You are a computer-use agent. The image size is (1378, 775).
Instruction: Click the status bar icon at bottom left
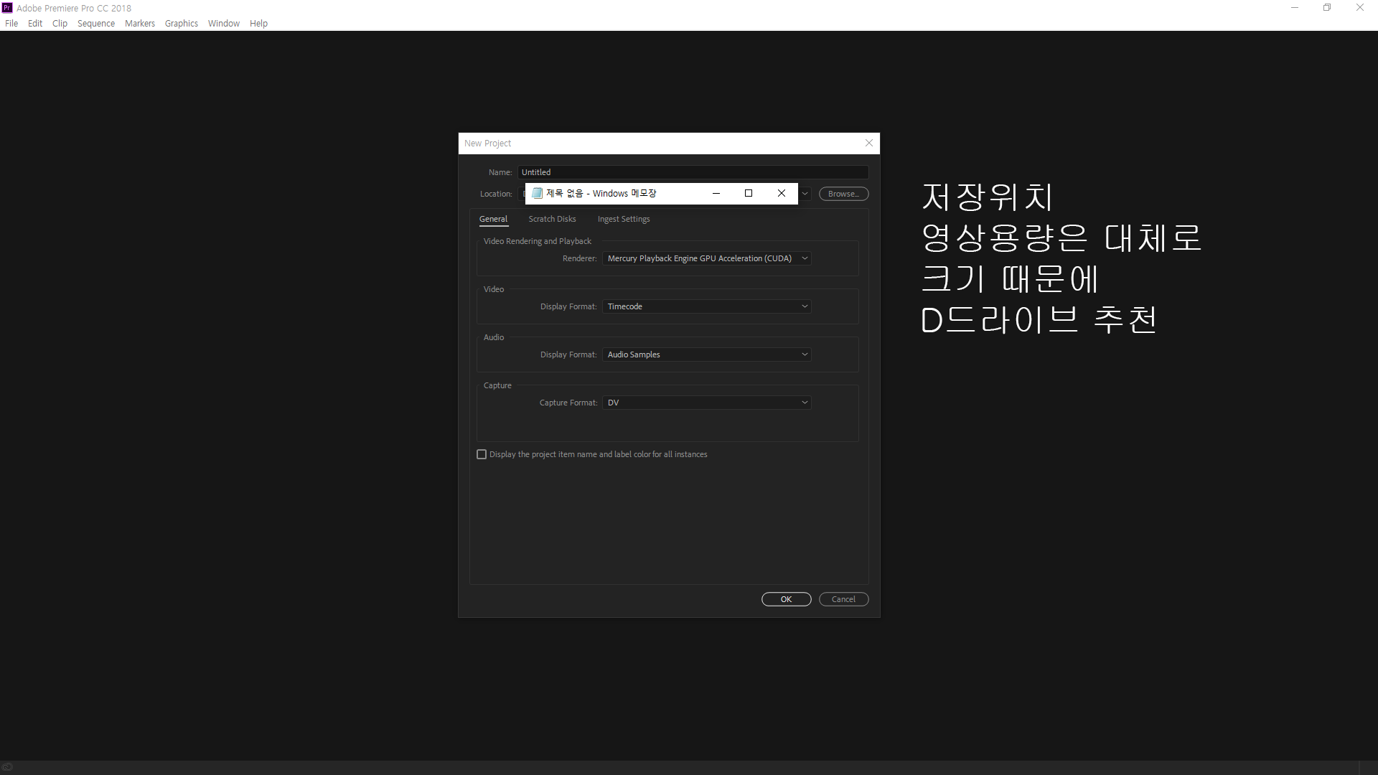pyautogui.click(x=7, y=766)
